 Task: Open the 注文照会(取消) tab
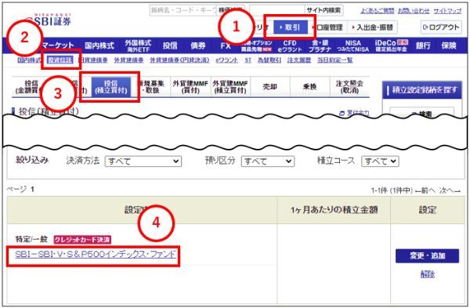pos(349,87)
